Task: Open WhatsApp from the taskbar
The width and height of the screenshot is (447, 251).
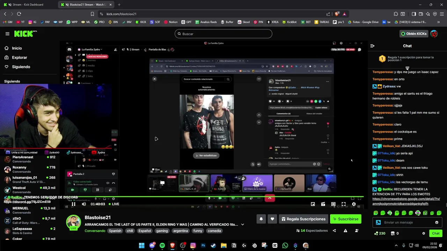Action: coord(285,245)
